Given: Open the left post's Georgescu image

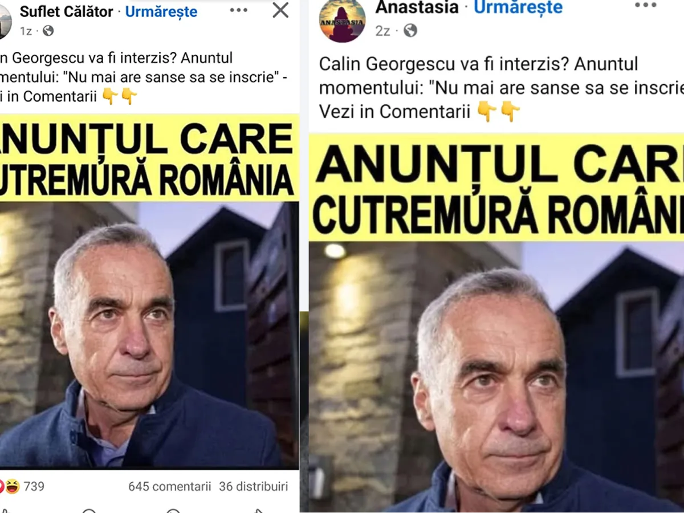Looking at the screenshot, I should coord(149,291).
